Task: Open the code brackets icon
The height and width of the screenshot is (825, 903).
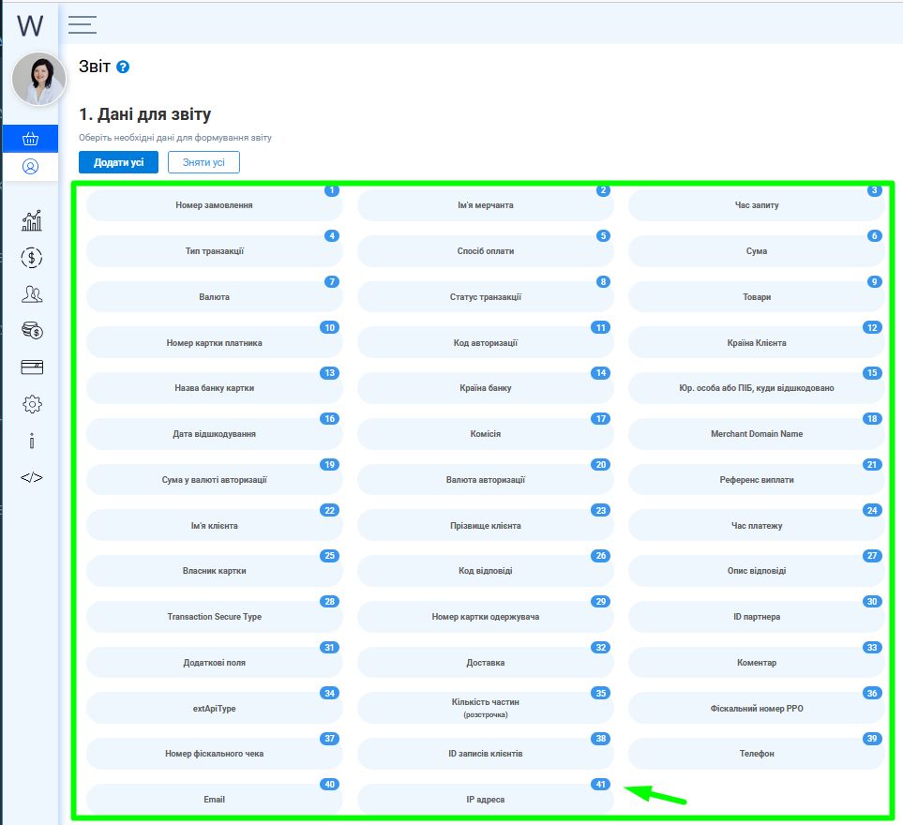Action: tap(32, 477)
